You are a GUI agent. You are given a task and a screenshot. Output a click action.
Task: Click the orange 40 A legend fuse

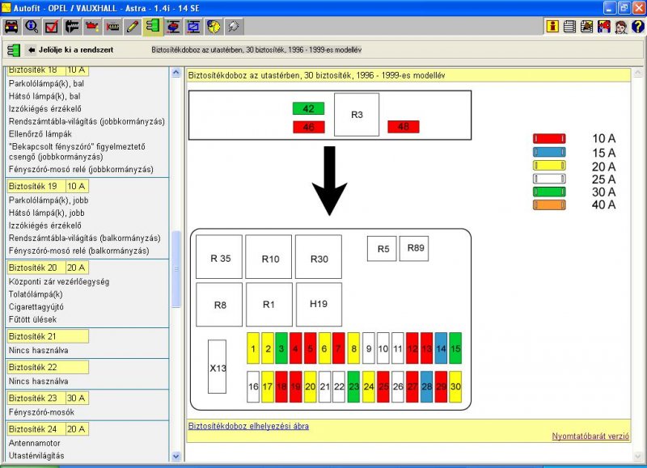(549, 204)
